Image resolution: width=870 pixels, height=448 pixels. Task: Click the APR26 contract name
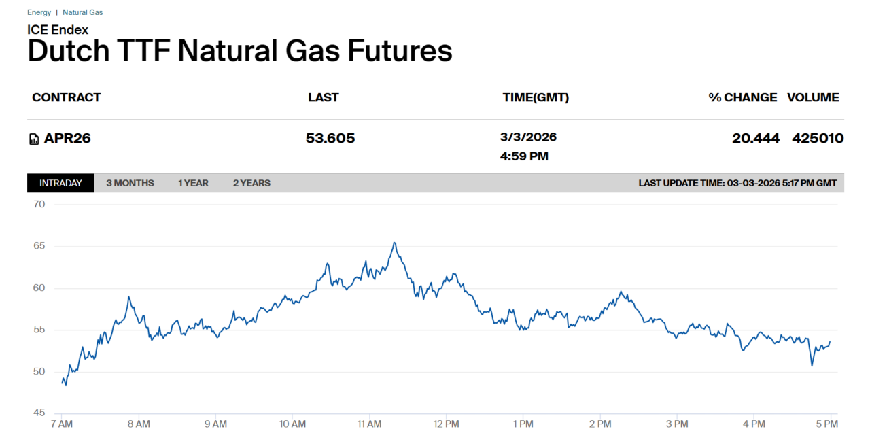click(x=67, y=139)
